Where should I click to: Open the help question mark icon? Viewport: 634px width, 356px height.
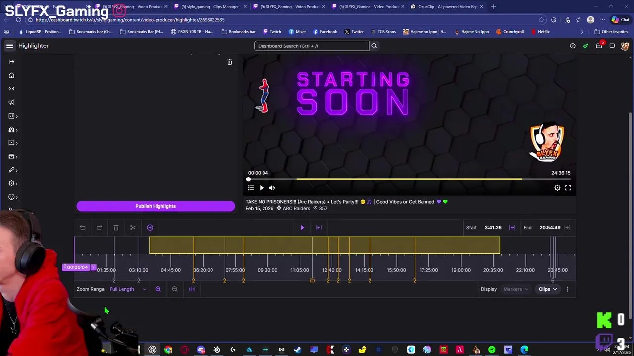(573, 46)
